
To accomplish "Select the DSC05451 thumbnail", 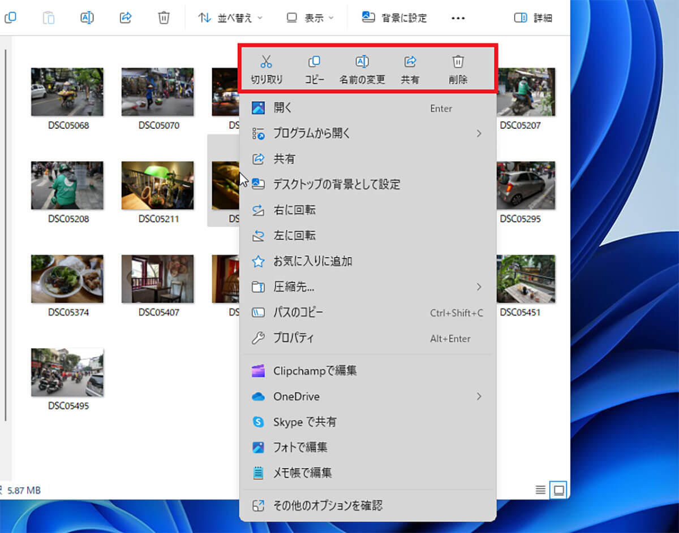I will [526, 279].
